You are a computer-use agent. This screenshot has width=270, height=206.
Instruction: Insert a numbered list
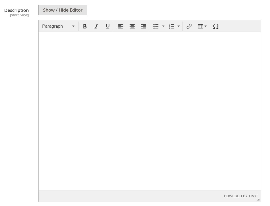(x=172, y=26)
